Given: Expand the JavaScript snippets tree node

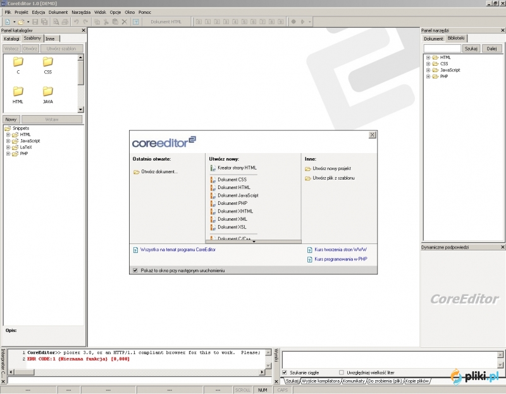Looking at the screenshot, I should point(8,141).
